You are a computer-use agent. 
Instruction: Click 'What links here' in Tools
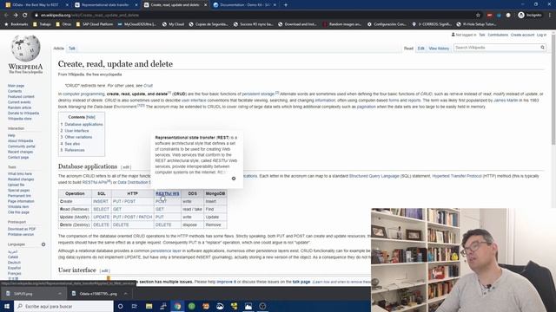(x=20, y=174)
